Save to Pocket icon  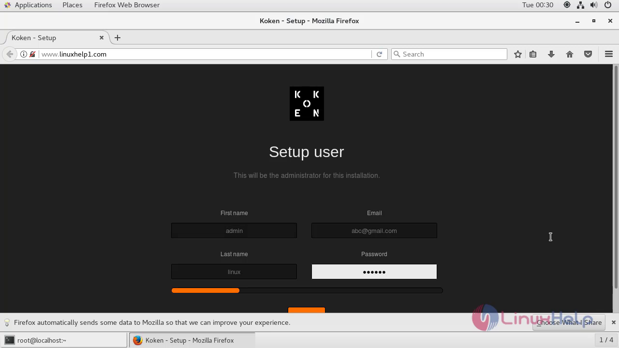(588, 54)
